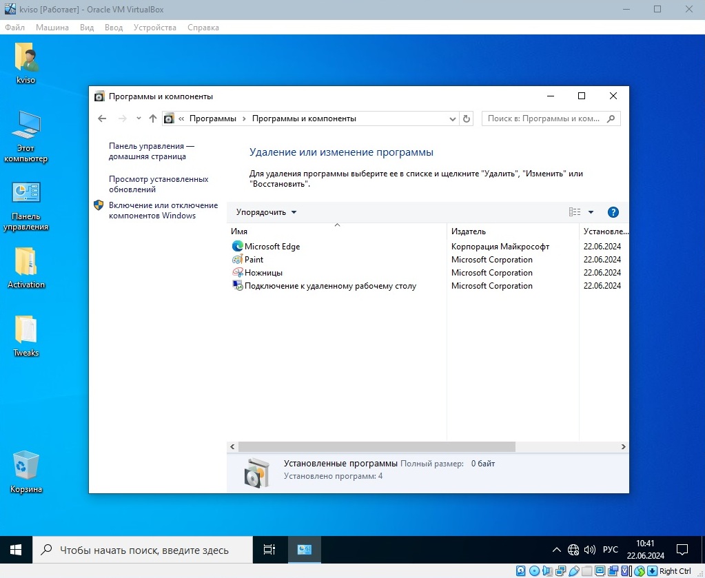Viewport: 705px width, 578px height.
Task: Click the back navigation arrow
Action: pyautogui.click(x=101, y=118)
